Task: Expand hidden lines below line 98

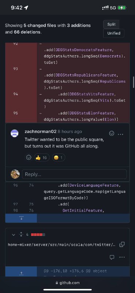Action: [x=21, y=218]
